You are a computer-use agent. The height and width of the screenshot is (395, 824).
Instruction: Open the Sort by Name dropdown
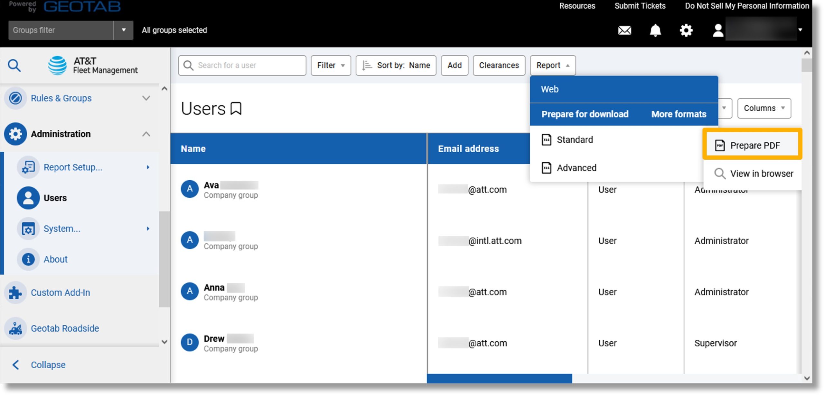396,66
